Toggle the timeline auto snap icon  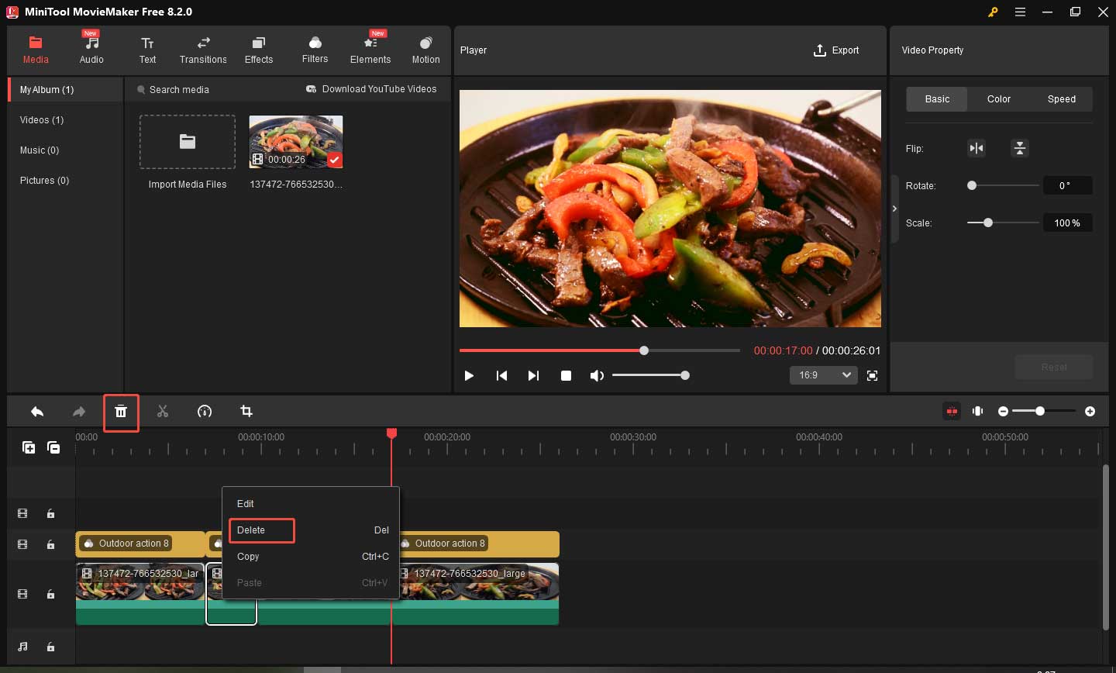(x=952, y=411)
